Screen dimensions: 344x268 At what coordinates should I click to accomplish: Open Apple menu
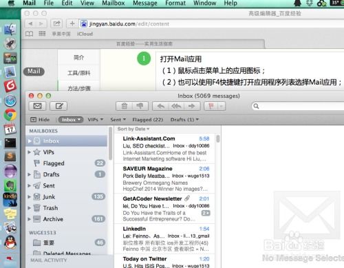(x=11, y=3)
